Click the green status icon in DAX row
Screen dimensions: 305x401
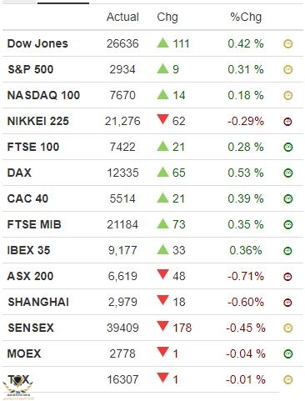[x=288, y=173]
